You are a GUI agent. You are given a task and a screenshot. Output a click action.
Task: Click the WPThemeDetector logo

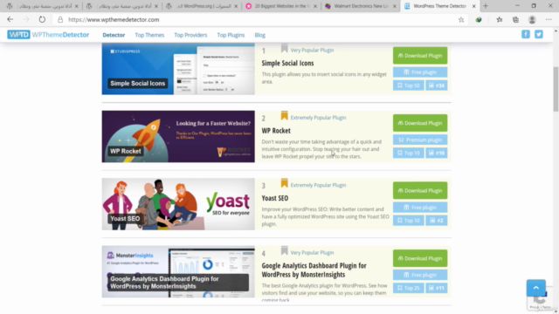tap(48, 35)
